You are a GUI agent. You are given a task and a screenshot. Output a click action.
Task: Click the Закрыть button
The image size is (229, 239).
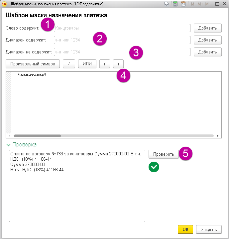point(209,229)
